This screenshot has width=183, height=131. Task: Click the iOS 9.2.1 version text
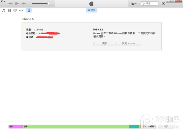click(x=98, y=29)
